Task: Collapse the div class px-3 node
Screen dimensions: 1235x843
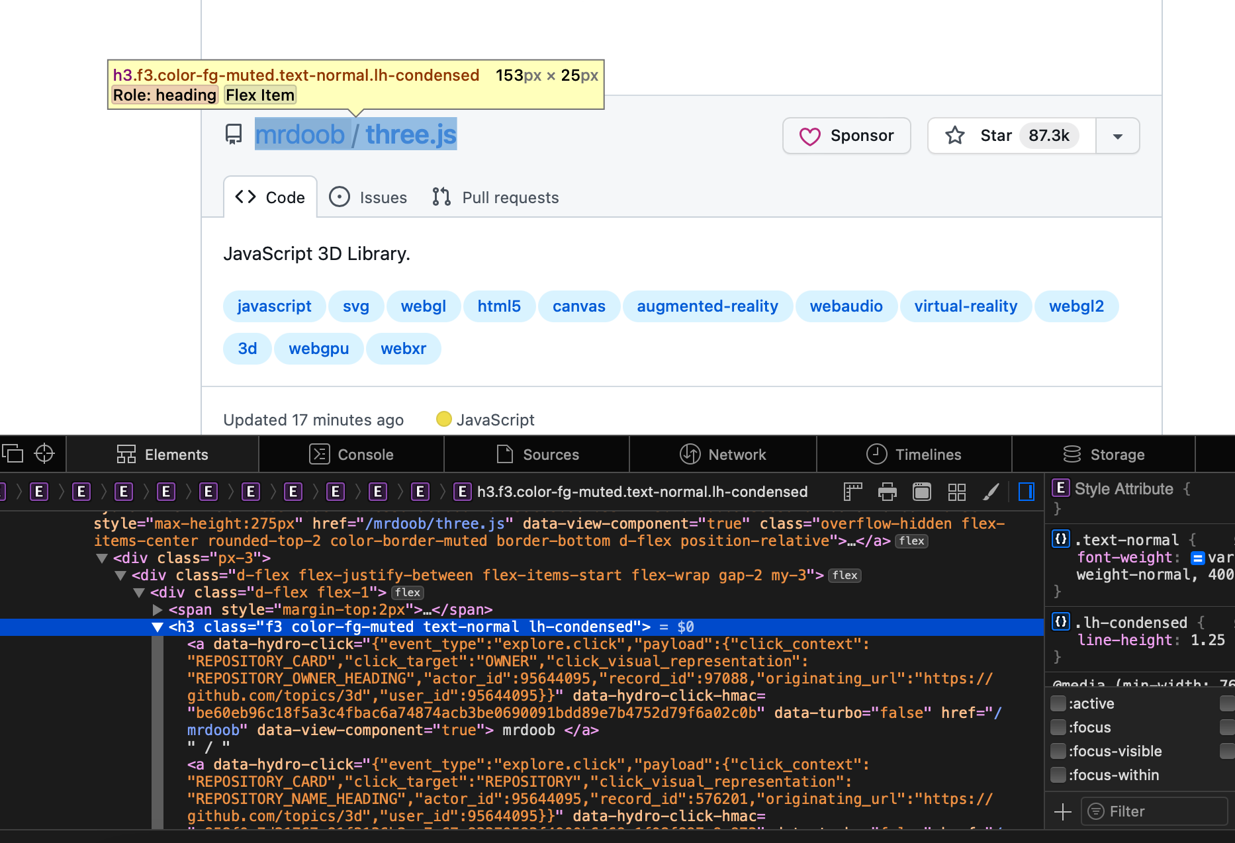Action: click(102, 558)
